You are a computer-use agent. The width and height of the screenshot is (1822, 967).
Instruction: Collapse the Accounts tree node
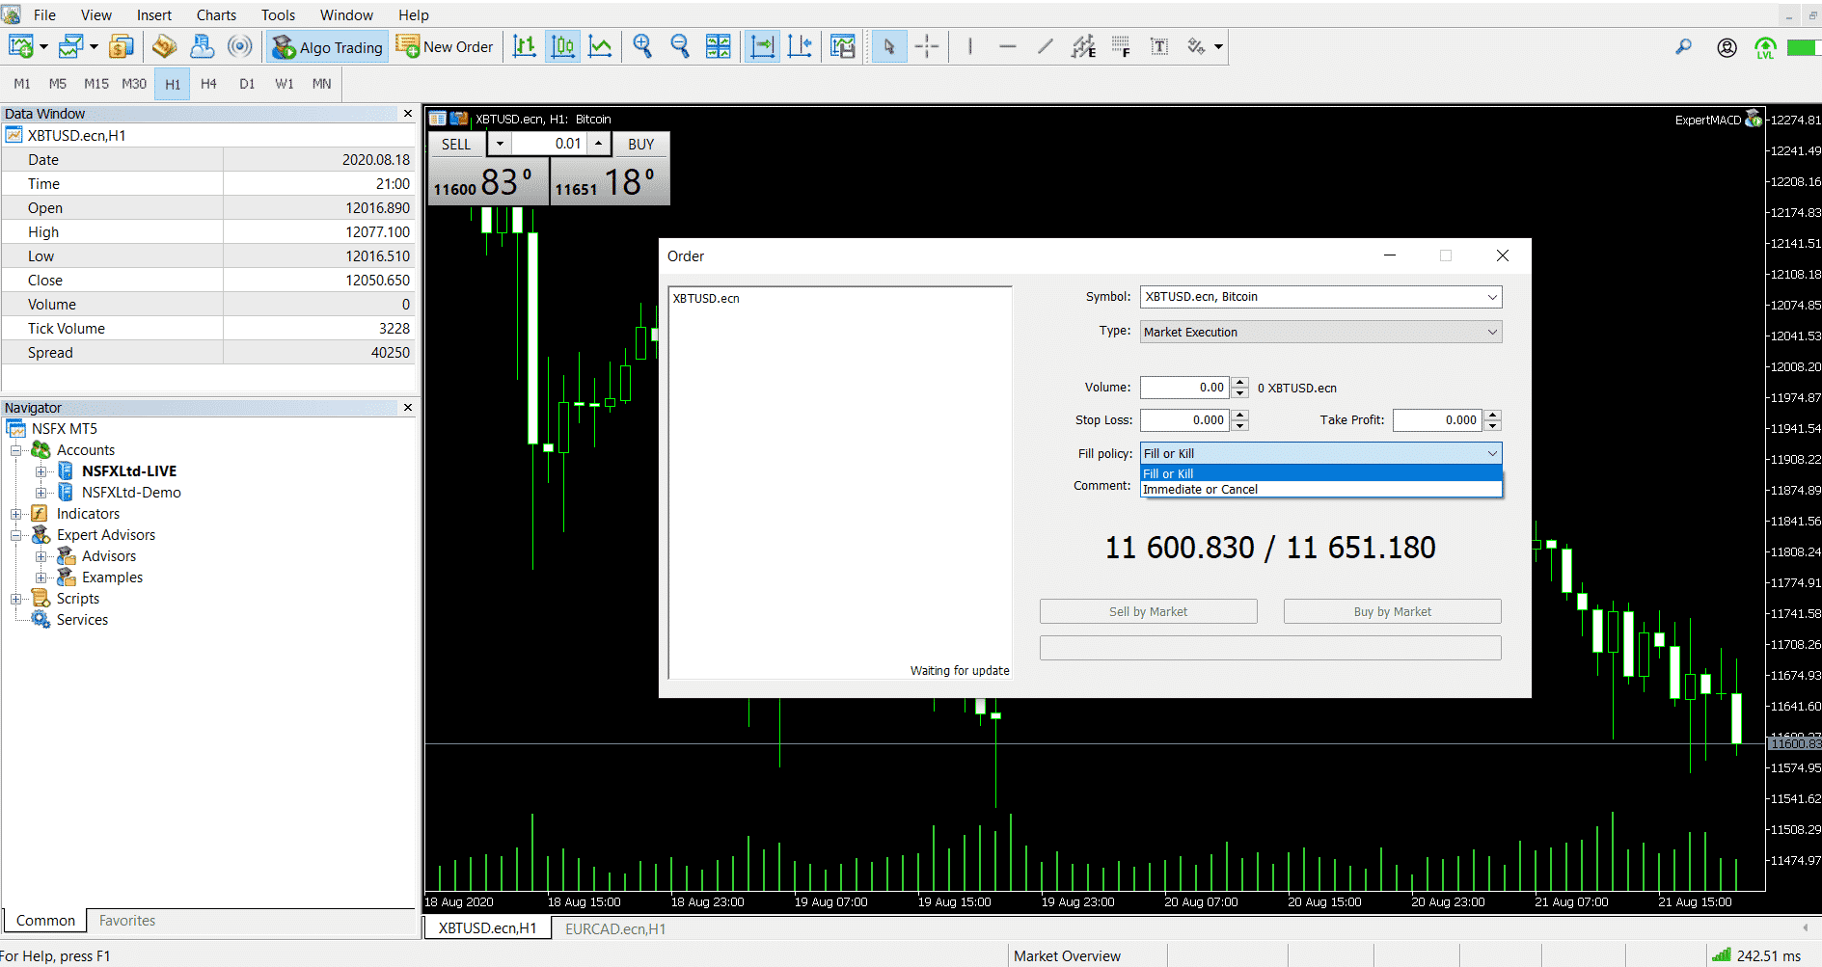coord(15,450)
